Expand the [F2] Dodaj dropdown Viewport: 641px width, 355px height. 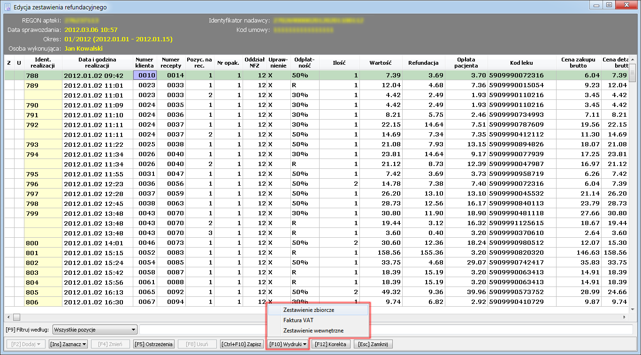tap(25, 344)
